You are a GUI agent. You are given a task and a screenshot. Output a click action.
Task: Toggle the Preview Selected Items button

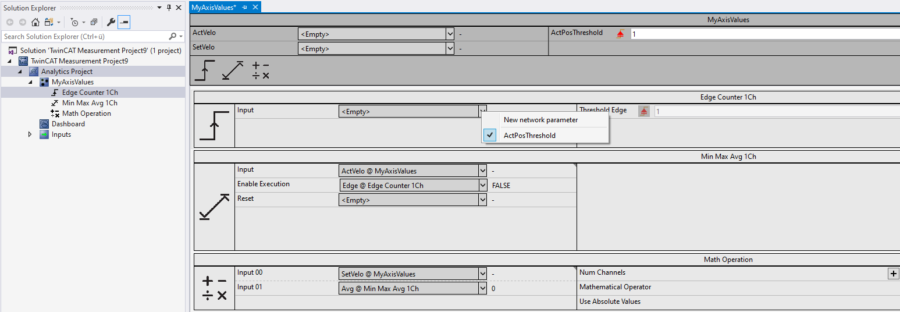(x=124, y=22)
